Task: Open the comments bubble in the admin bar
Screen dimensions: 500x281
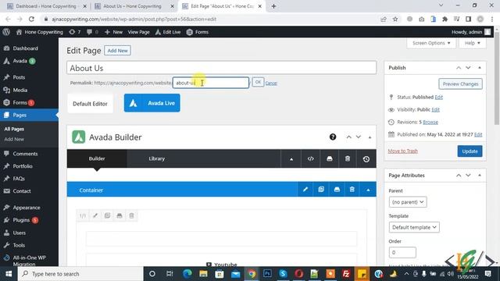Action: click(92, 32)
